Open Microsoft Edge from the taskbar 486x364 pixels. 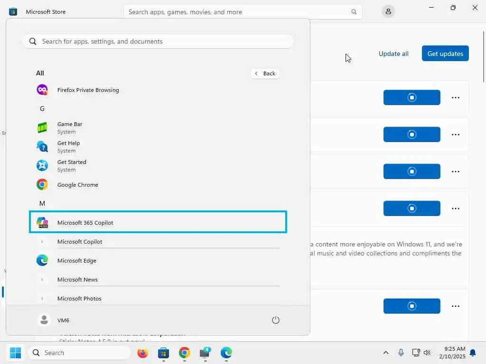(x=226, y=353)
